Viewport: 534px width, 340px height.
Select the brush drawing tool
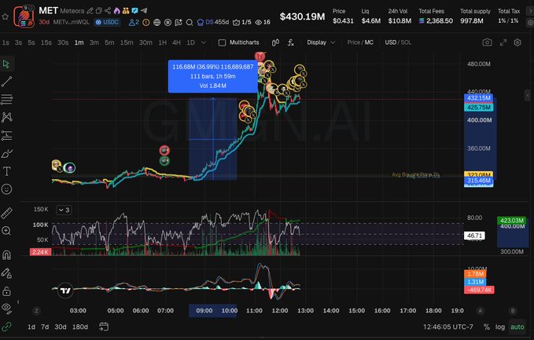(6, 153)
